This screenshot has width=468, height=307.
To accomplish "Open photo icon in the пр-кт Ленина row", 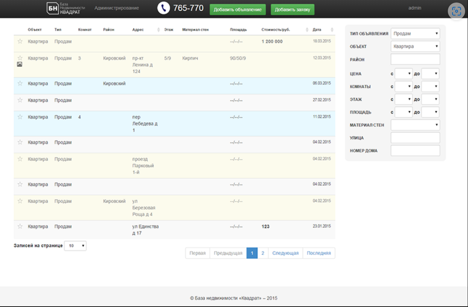I will click(x=20, y=64).
